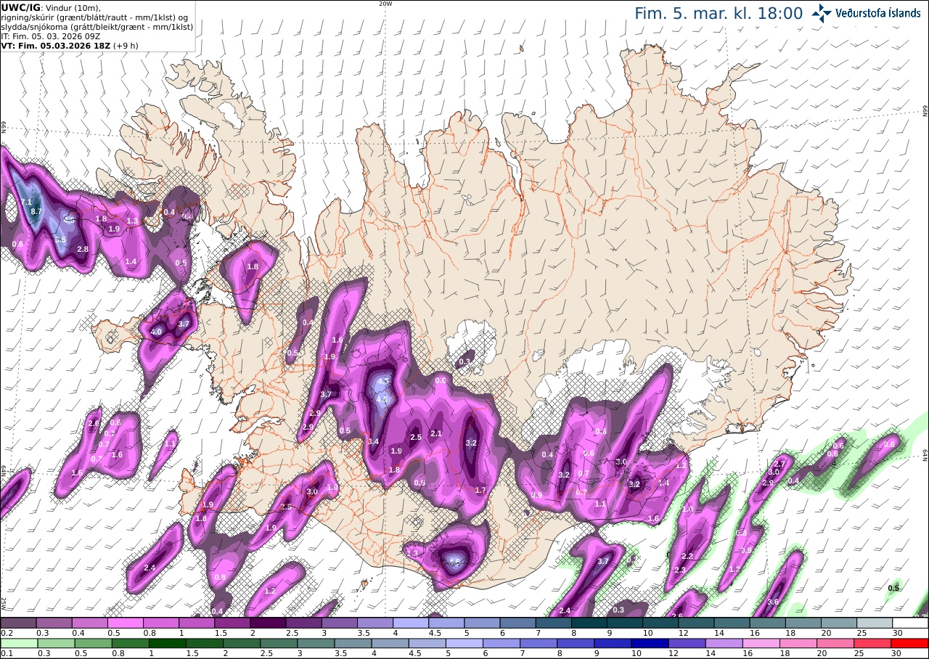Click the Veðurstofa Íslands logo text

point(878,12)
